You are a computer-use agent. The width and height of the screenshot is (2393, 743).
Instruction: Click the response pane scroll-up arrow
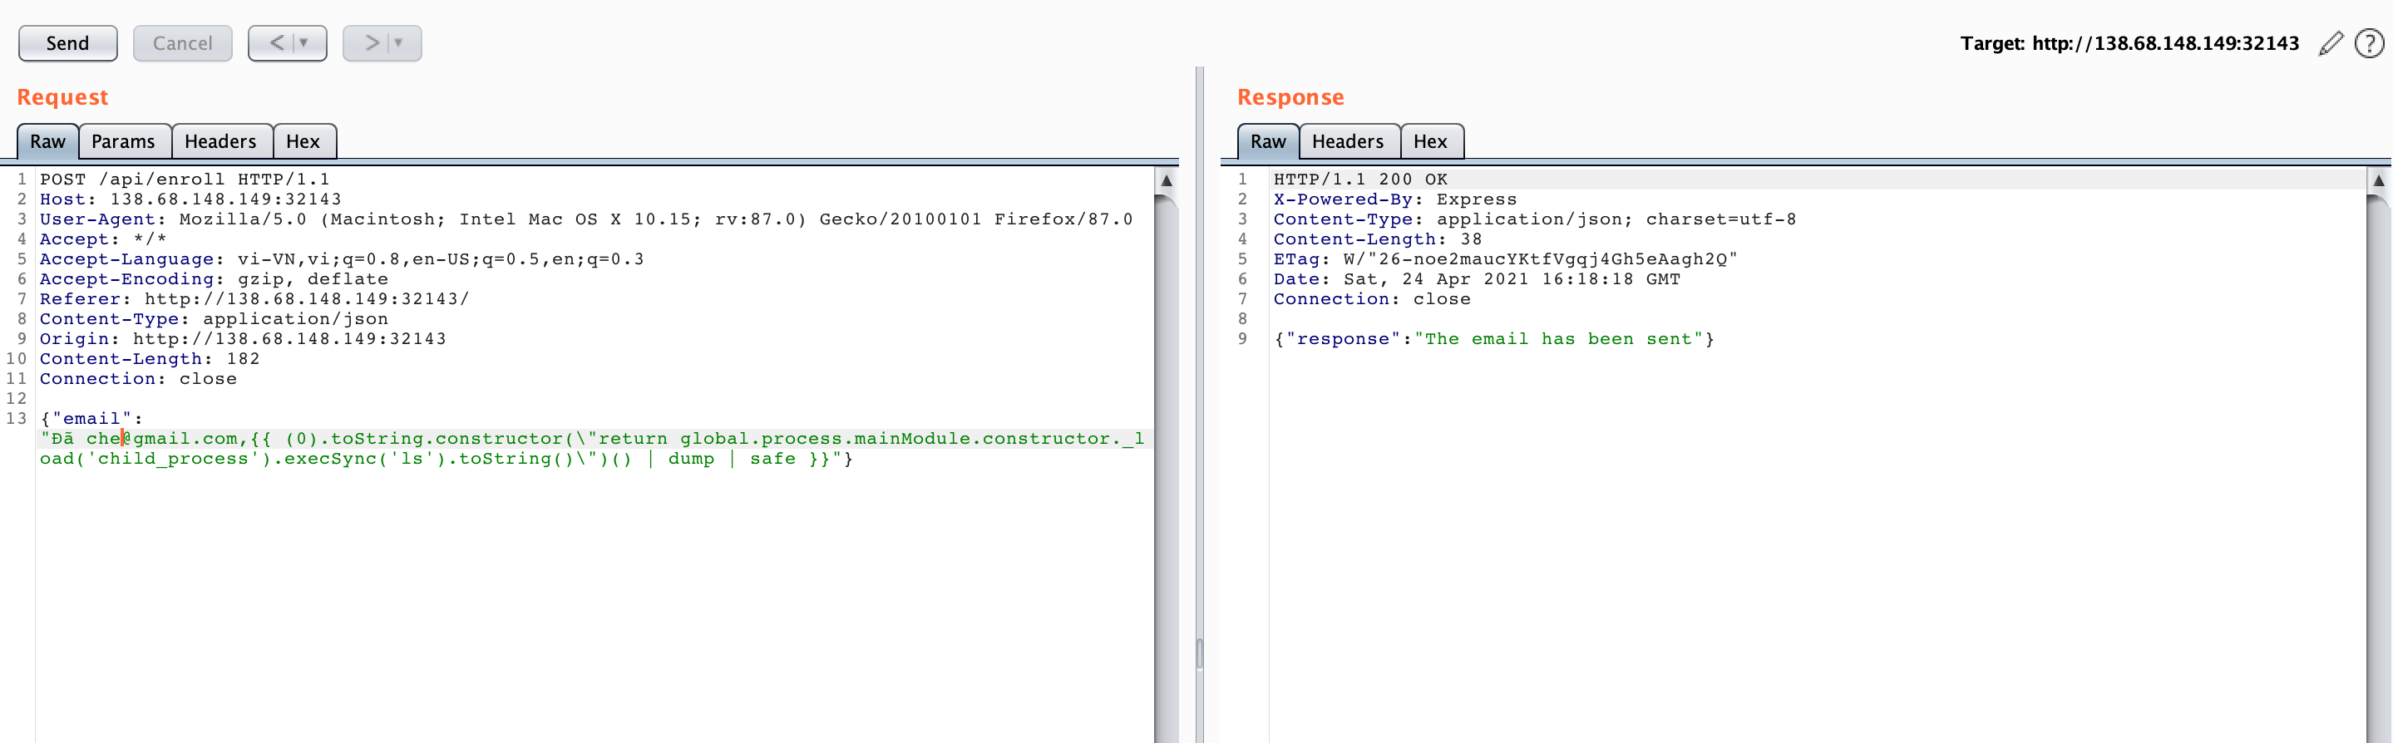coord(2379,181)
